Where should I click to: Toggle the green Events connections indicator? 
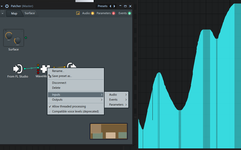pyautogui.click(x=129, y=13)
